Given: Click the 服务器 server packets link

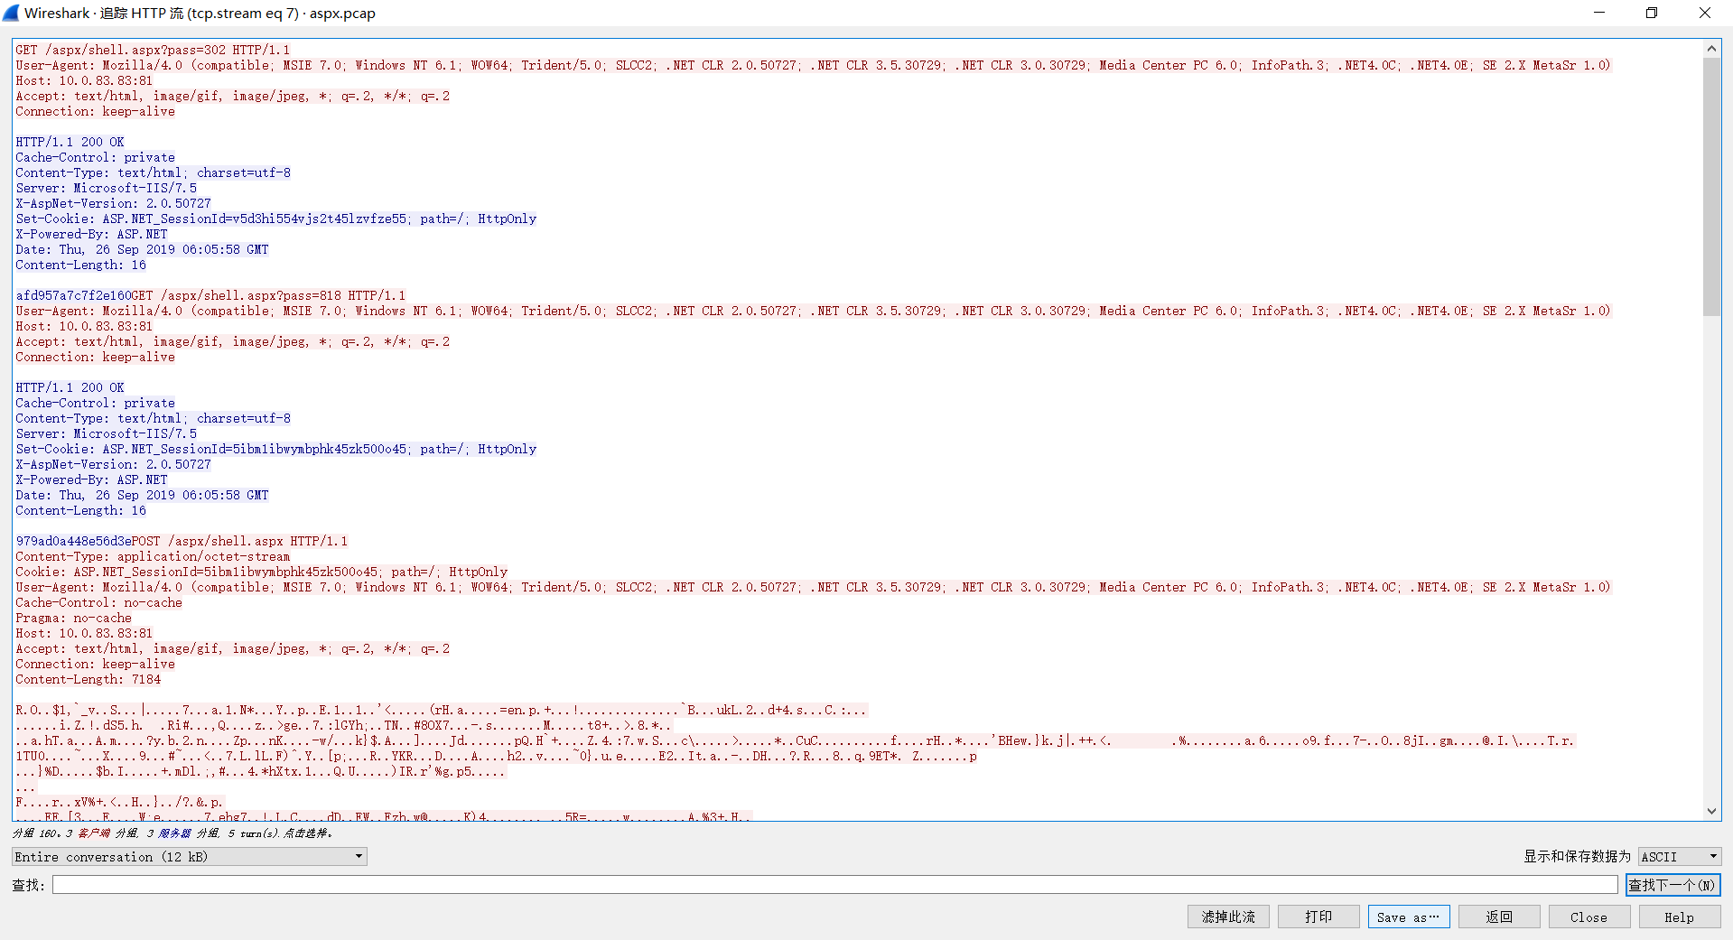Looking at the screenshot, I should (x=174, y=833).
